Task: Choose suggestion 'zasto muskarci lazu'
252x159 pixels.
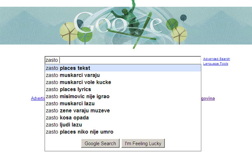Action: point(123,103)
